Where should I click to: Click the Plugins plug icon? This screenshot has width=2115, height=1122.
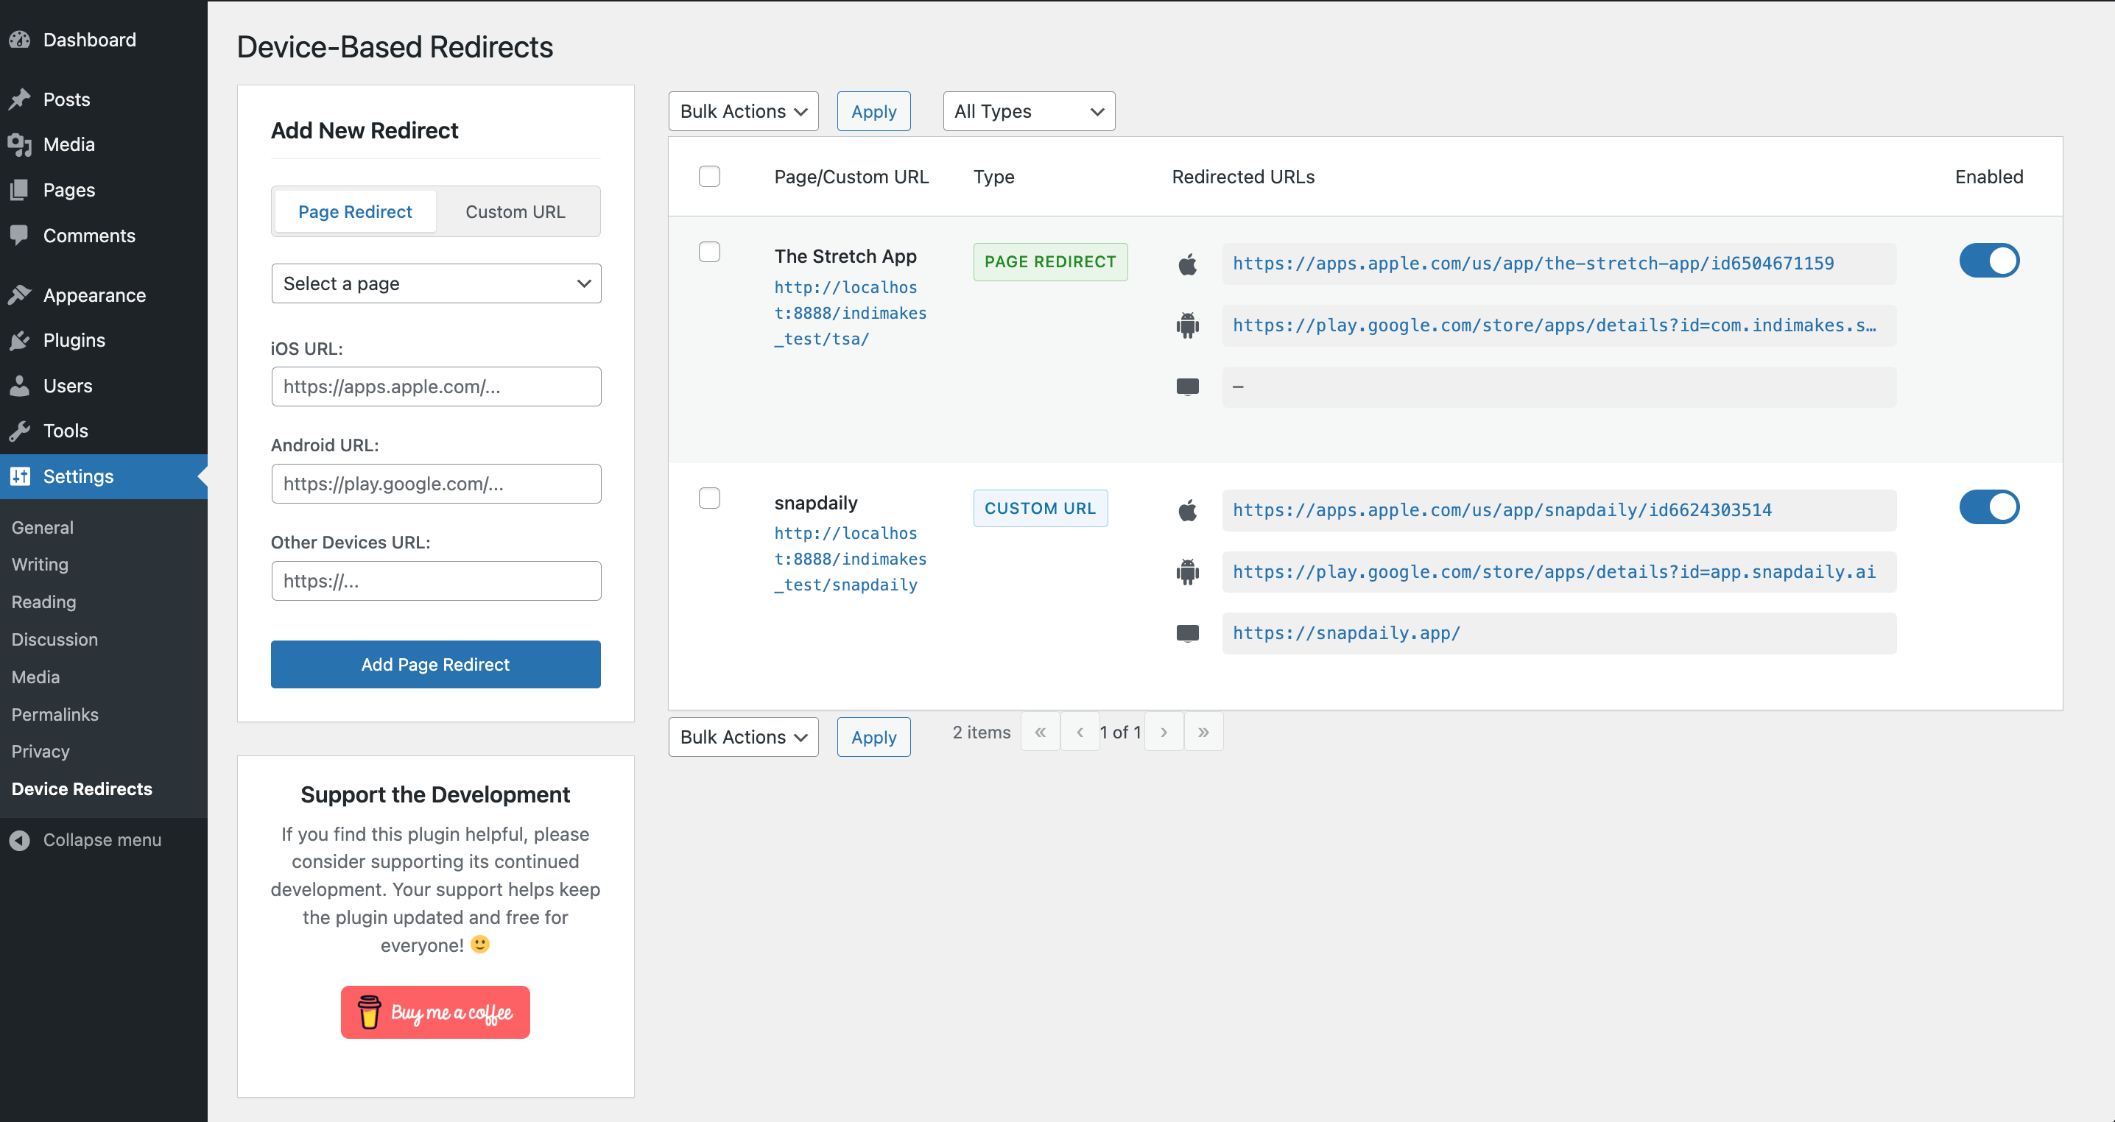pyautogui.click(x=20, y=340)
